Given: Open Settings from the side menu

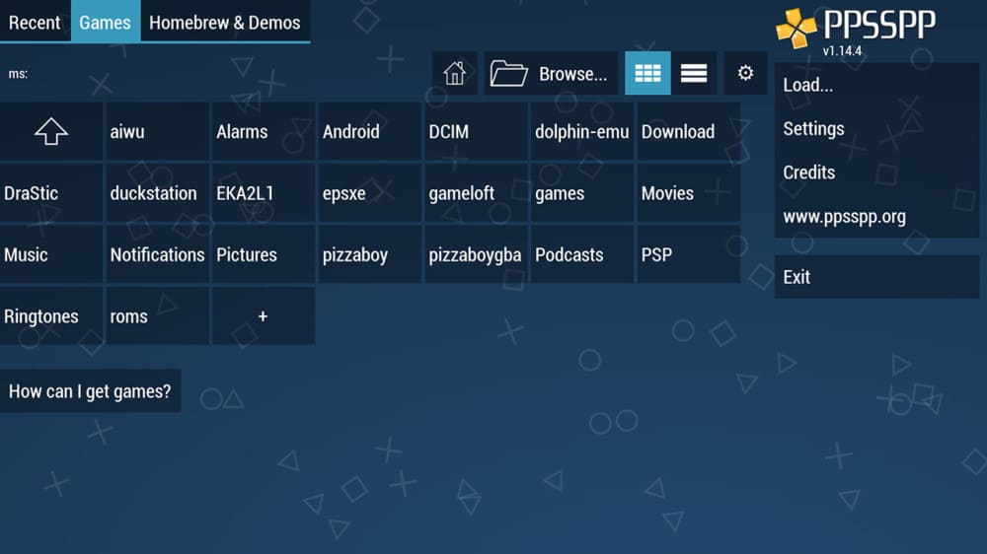Looking at the screenshot, I should tap(876, 129).
